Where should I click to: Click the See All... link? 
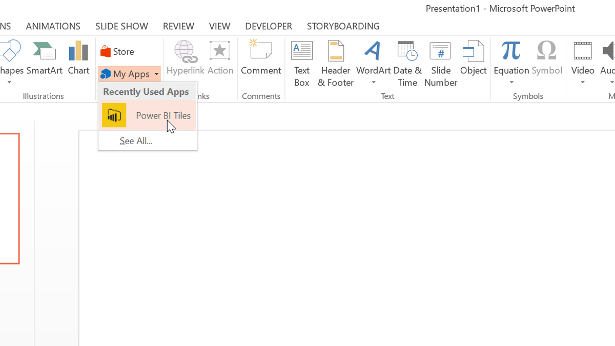point(136,141)
